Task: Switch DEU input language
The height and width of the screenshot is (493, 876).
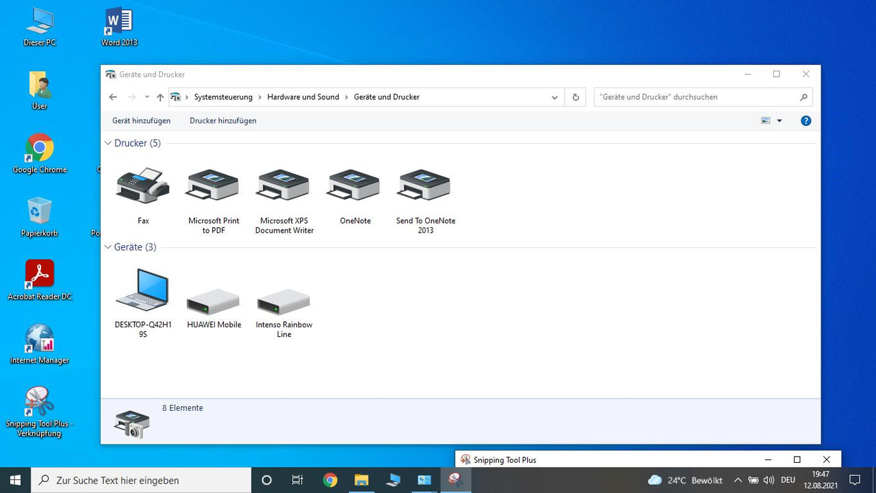Action: tap(788, 480)
